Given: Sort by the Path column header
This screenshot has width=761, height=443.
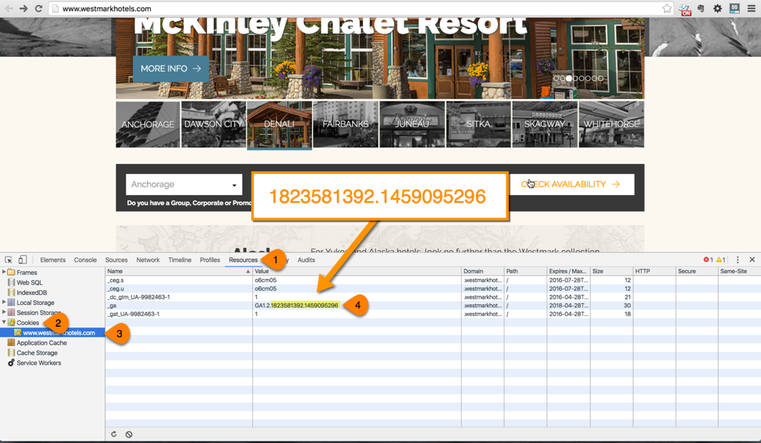Looking at the screenshot, I should (x=525, y=271).
